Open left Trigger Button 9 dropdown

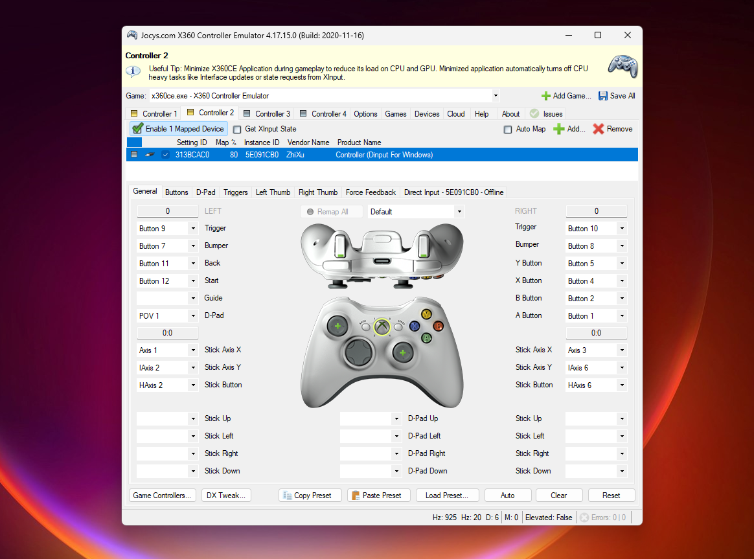click(193, 228)
